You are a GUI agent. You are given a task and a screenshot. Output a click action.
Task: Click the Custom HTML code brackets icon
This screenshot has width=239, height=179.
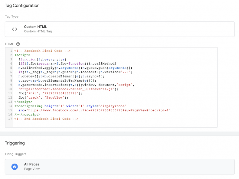(15, 29)
